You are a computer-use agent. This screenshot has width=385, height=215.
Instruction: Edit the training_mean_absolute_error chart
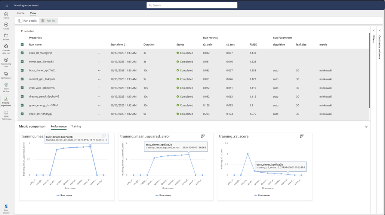[104, 136]
